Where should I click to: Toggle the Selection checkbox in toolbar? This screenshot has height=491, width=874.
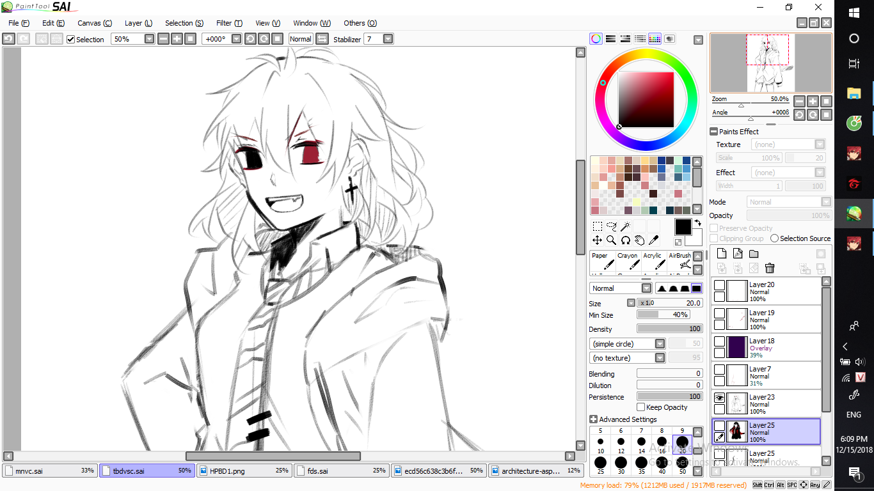[x=71, y=39]
